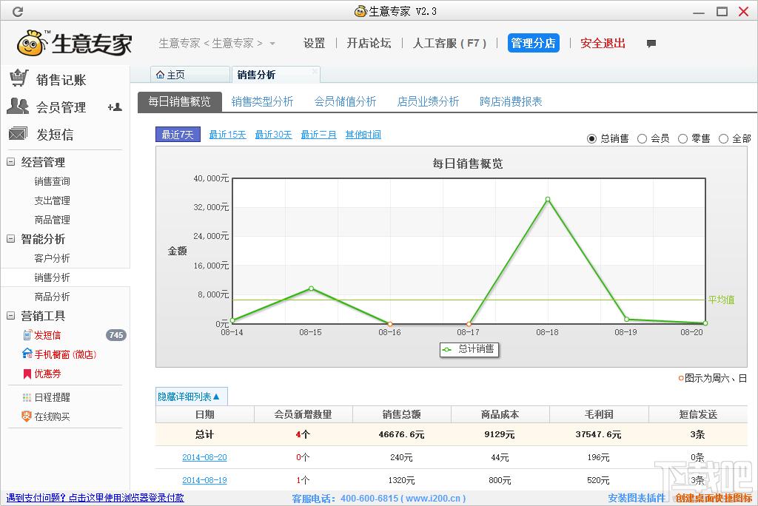Collapse the 智能分析 section
Viewport: 758px width, 506px height.
click(10, 239)
